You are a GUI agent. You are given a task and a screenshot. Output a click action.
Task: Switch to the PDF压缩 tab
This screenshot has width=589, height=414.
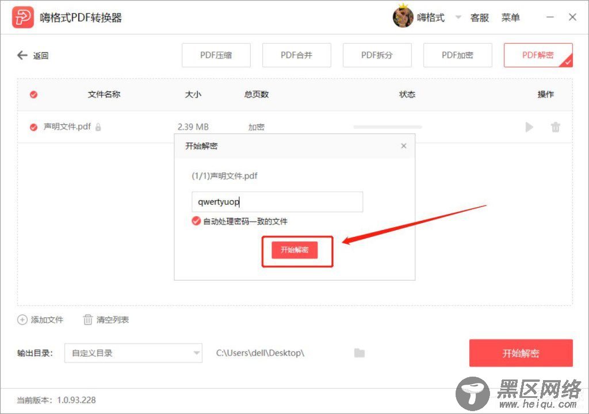(216, 55)
